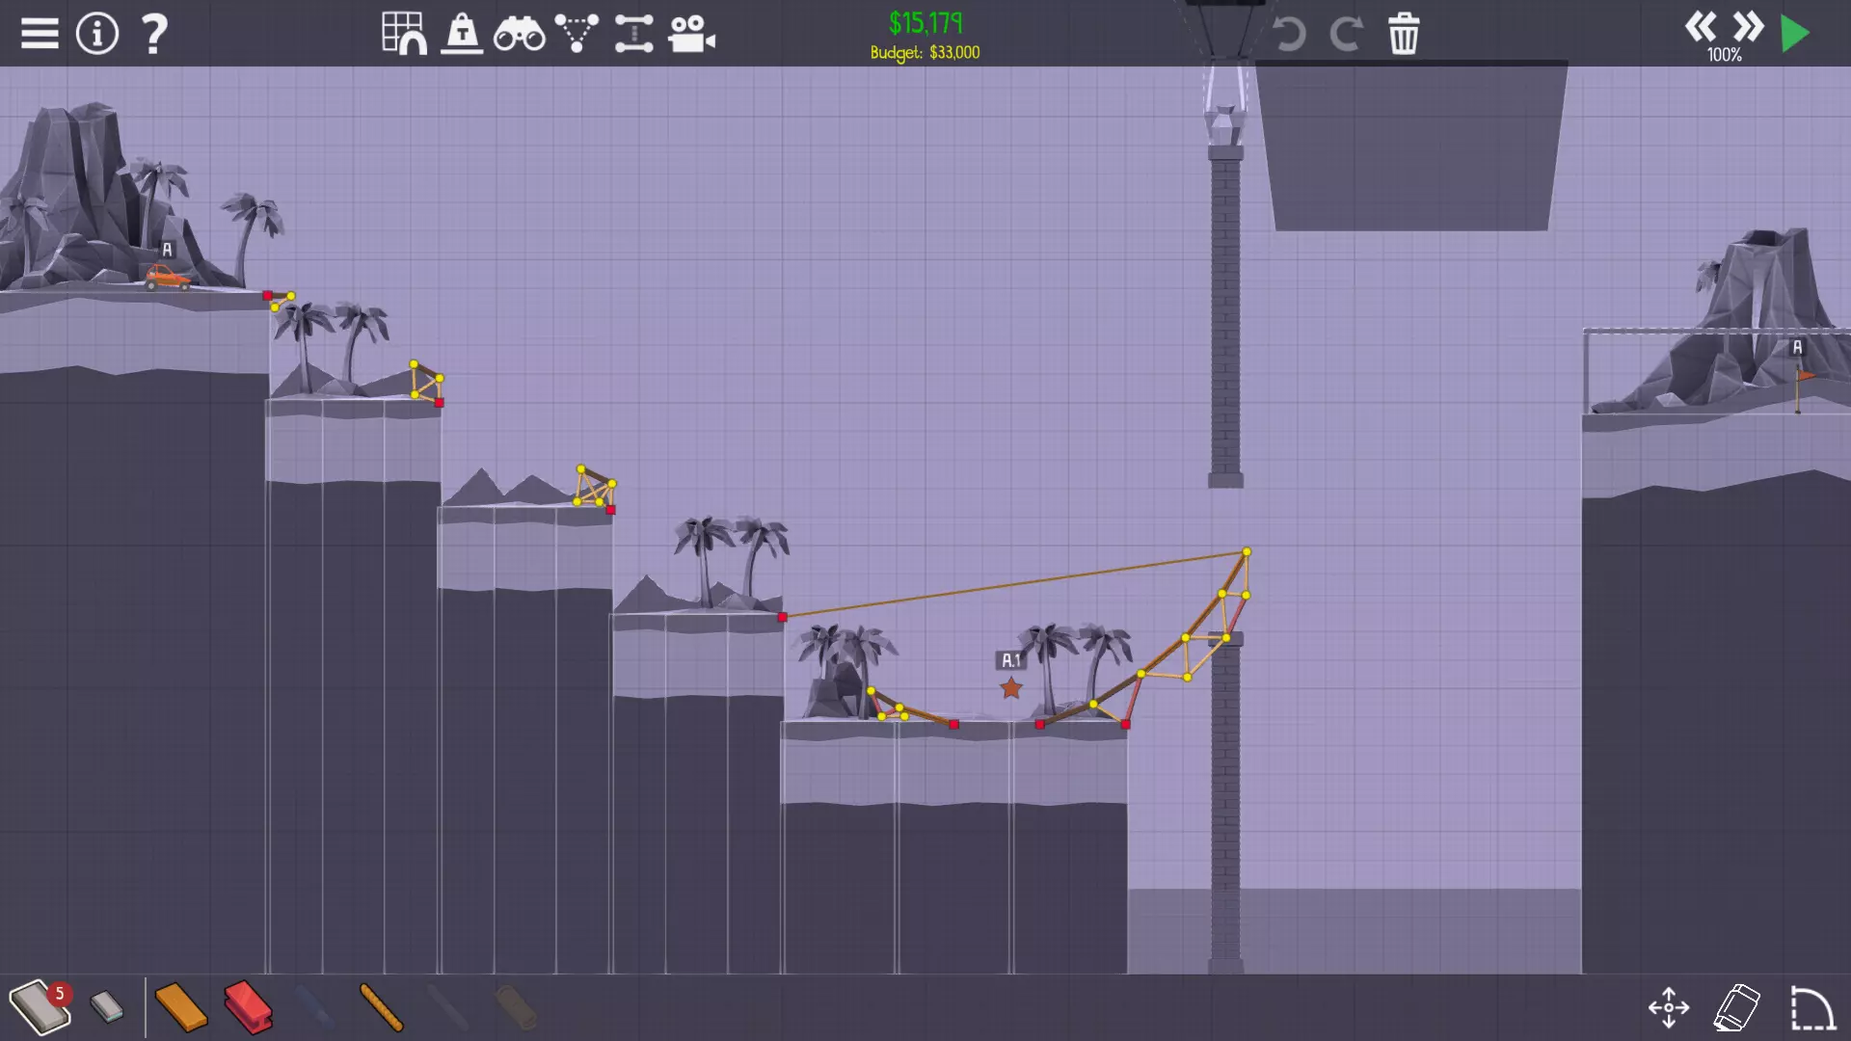This screenshot has width=1851, height=1041.
Task: Decrease the simulation speed
Action: pyautogui.click(x=1700, y=26)
